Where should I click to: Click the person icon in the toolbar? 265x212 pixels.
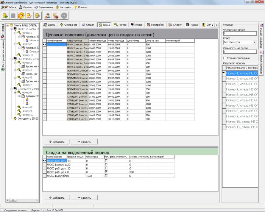(x=48, y=16)
